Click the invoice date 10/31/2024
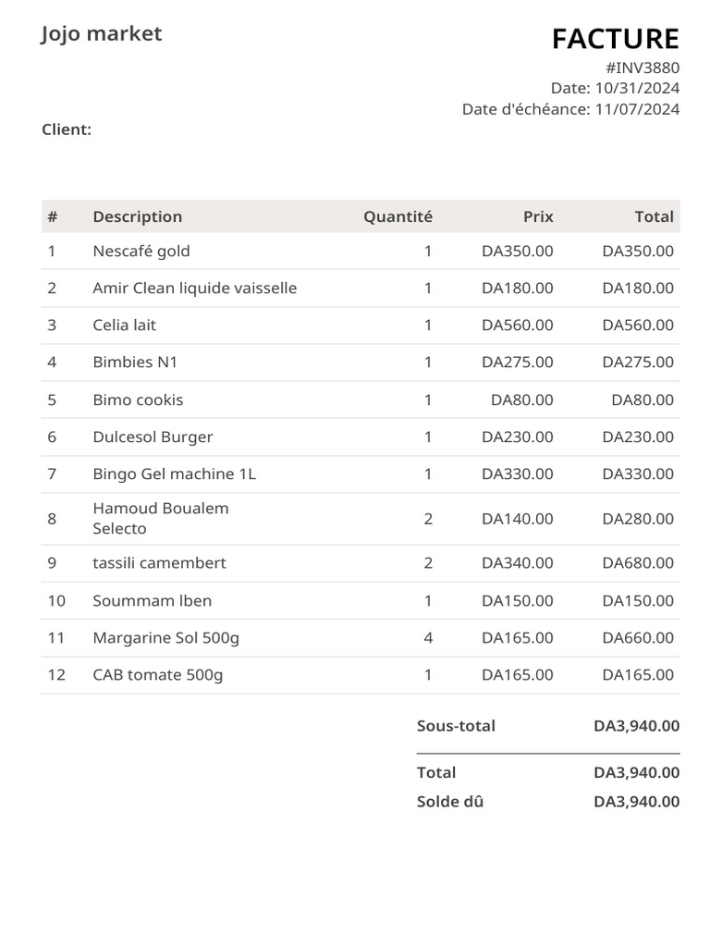The height and width of the screenshot is (947, 710). point(638,88)
